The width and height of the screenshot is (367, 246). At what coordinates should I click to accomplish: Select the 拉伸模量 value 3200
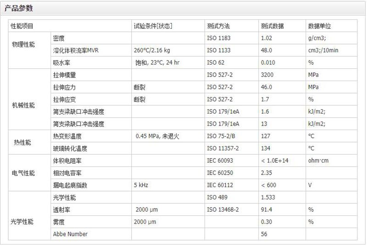tap(267, 75)
